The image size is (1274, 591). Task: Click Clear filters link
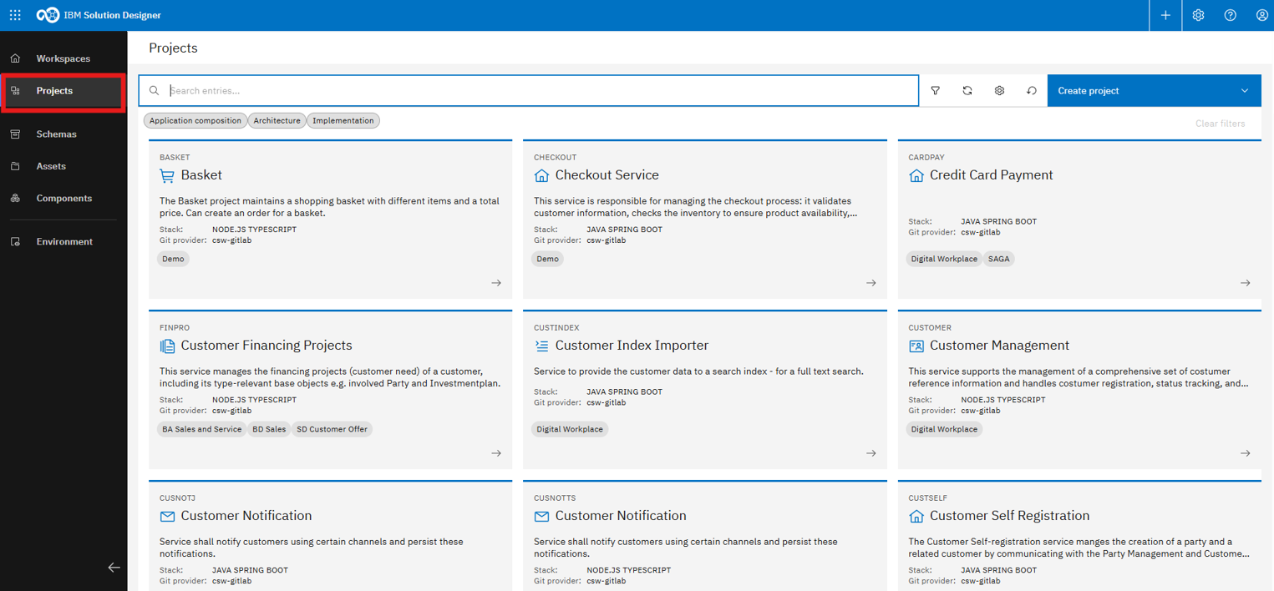(x=1220, y=124)
